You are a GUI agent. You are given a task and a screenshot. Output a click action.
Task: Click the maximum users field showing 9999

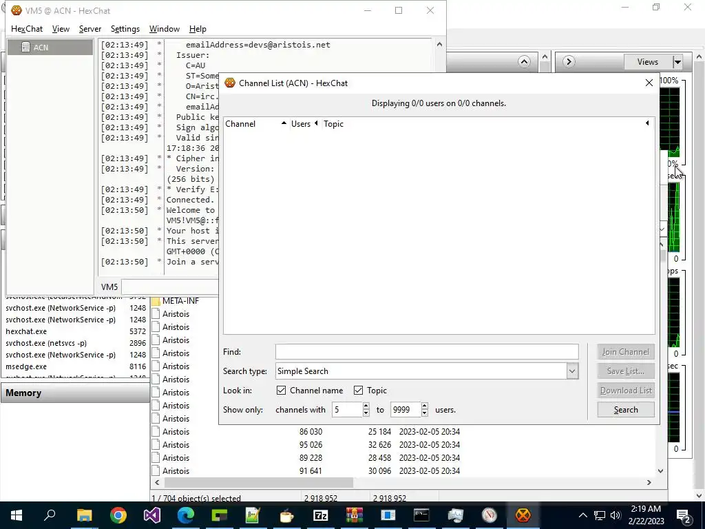point(406,410)
